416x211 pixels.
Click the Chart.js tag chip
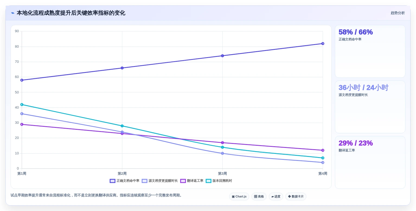(x=239, y=197)
